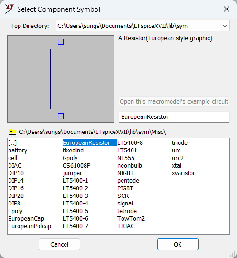Select signal in the list
This screenshot has width=237, height=258.
125,204
